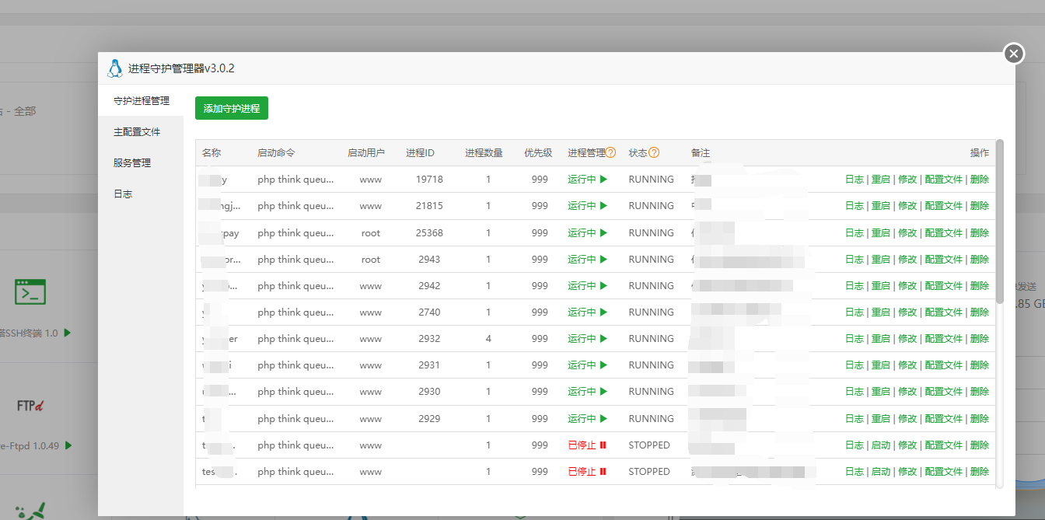Toggle 运行中 status for process 2930

click(x=587, y=392)
